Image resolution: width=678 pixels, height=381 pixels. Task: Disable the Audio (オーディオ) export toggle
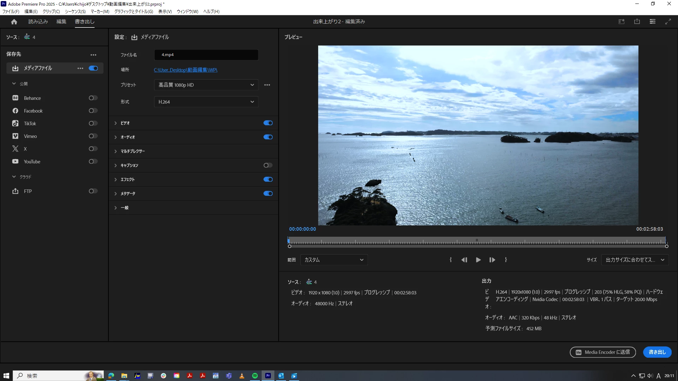coord(268,137)
